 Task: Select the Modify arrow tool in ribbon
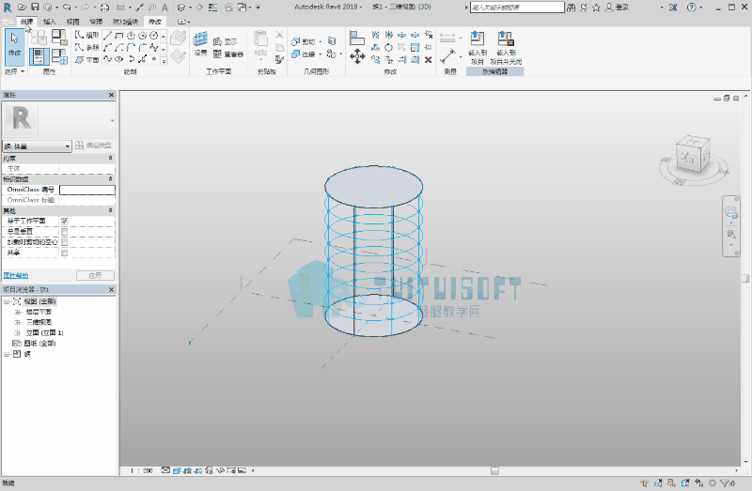[14, 47]
